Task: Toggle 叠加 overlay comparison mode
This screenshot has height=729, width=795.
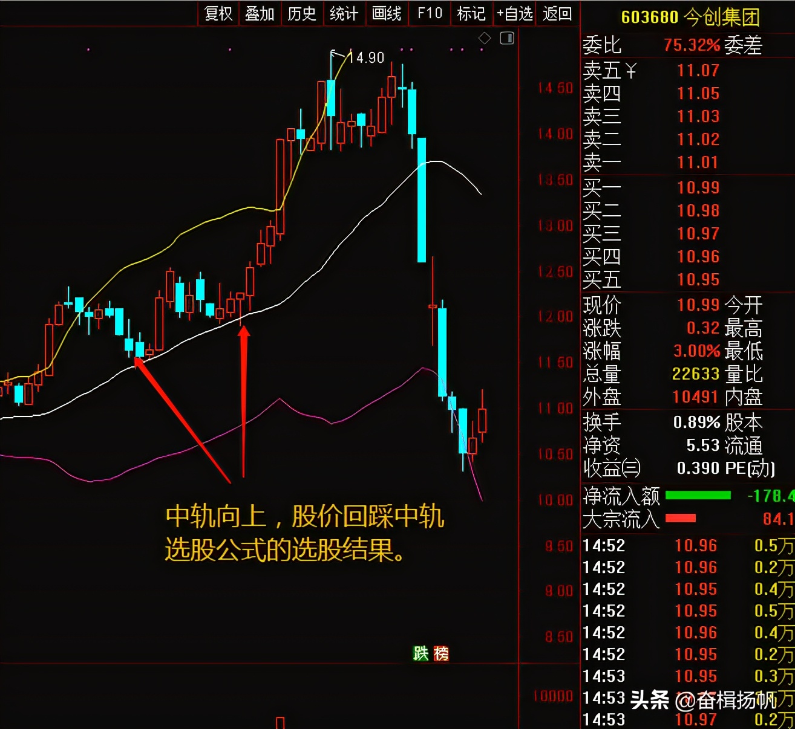Action: (x=260, y=12)
